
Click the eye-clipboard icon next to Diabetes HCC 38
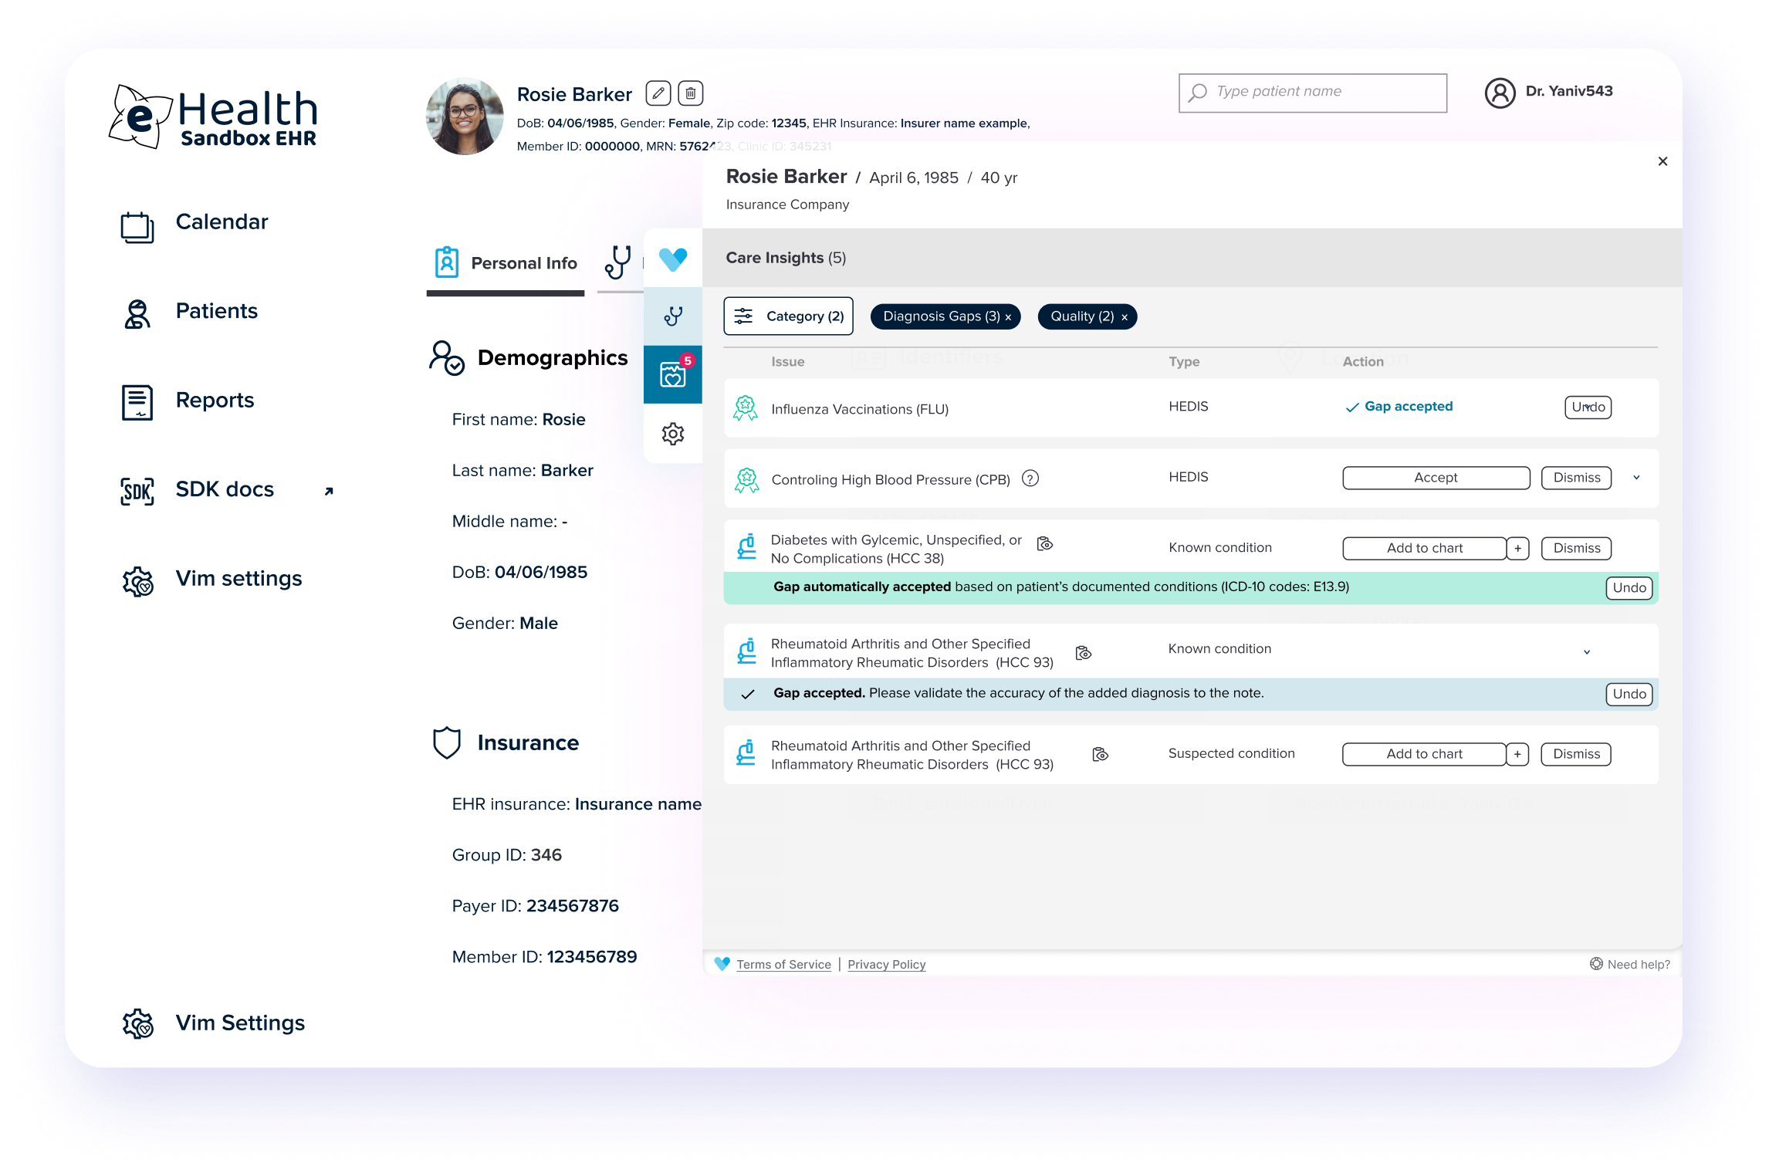pyautogui.click(x=1044, y=544)
